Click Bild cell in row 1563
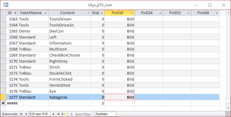Image resolution: width=231 pixels, height=117 pixels. coord(119,19)
